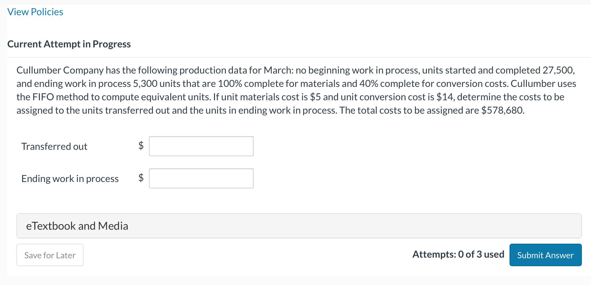The height and width of the screenshot is (285, 591).
Task: Click the 5,300 units figure
Action: coord(145,84)
